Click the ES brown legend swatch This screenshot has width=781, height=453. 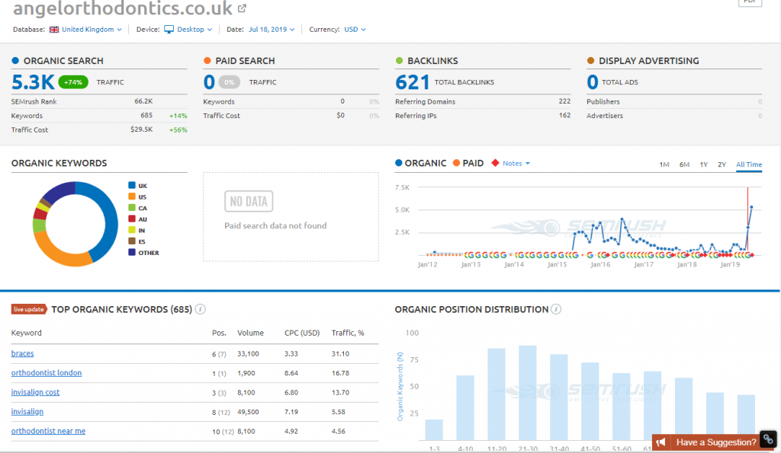pos(132,241)
